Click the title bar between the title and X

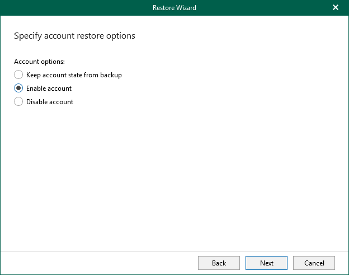[263, 8]
